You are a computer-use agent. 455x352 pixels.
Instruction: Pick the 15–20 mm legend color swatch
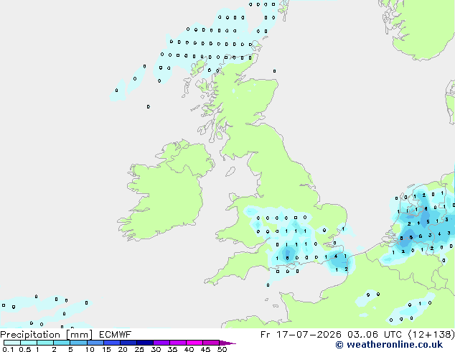click(112, 343)
